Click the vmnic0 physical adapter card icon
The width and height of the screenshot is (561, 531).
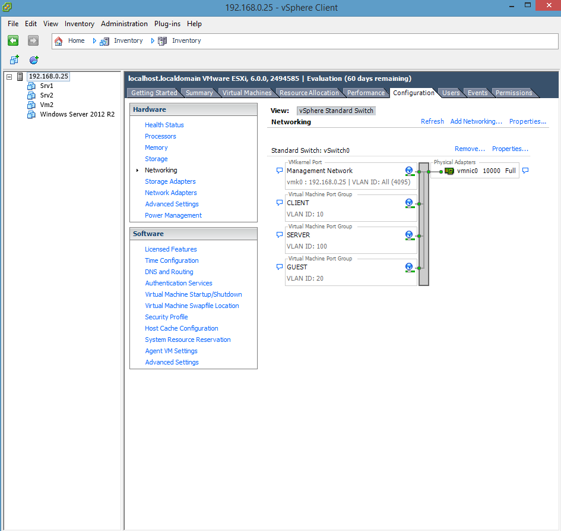[x=449, y=171]
